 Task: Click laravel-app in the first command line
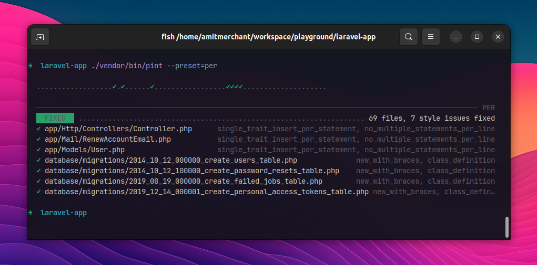(x=63, y=66)
